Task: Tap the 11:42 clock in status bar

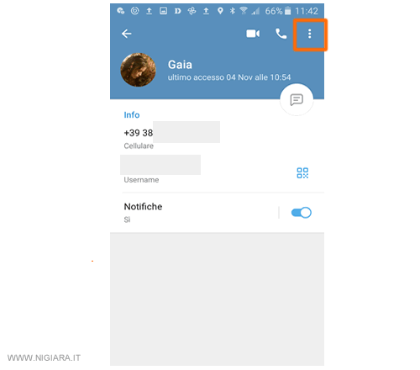Action: (307, 11)
